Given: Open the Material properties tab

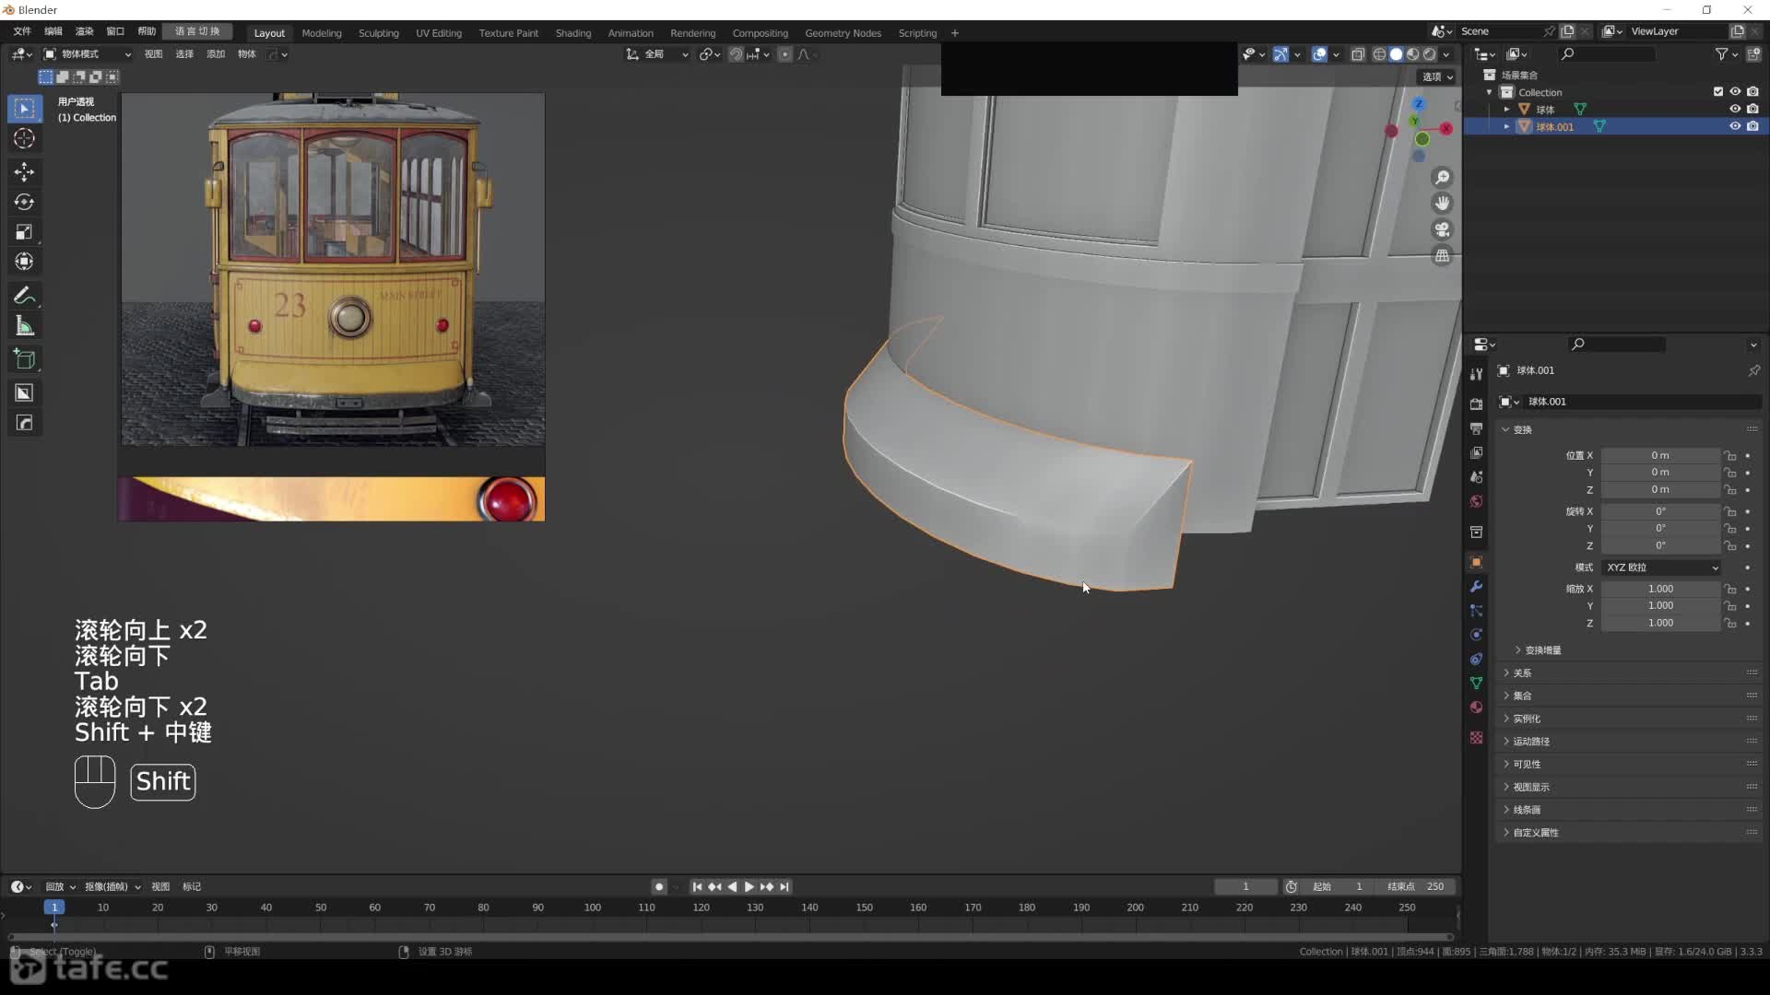Looking at the screenshot, I should pos(1476,707).
